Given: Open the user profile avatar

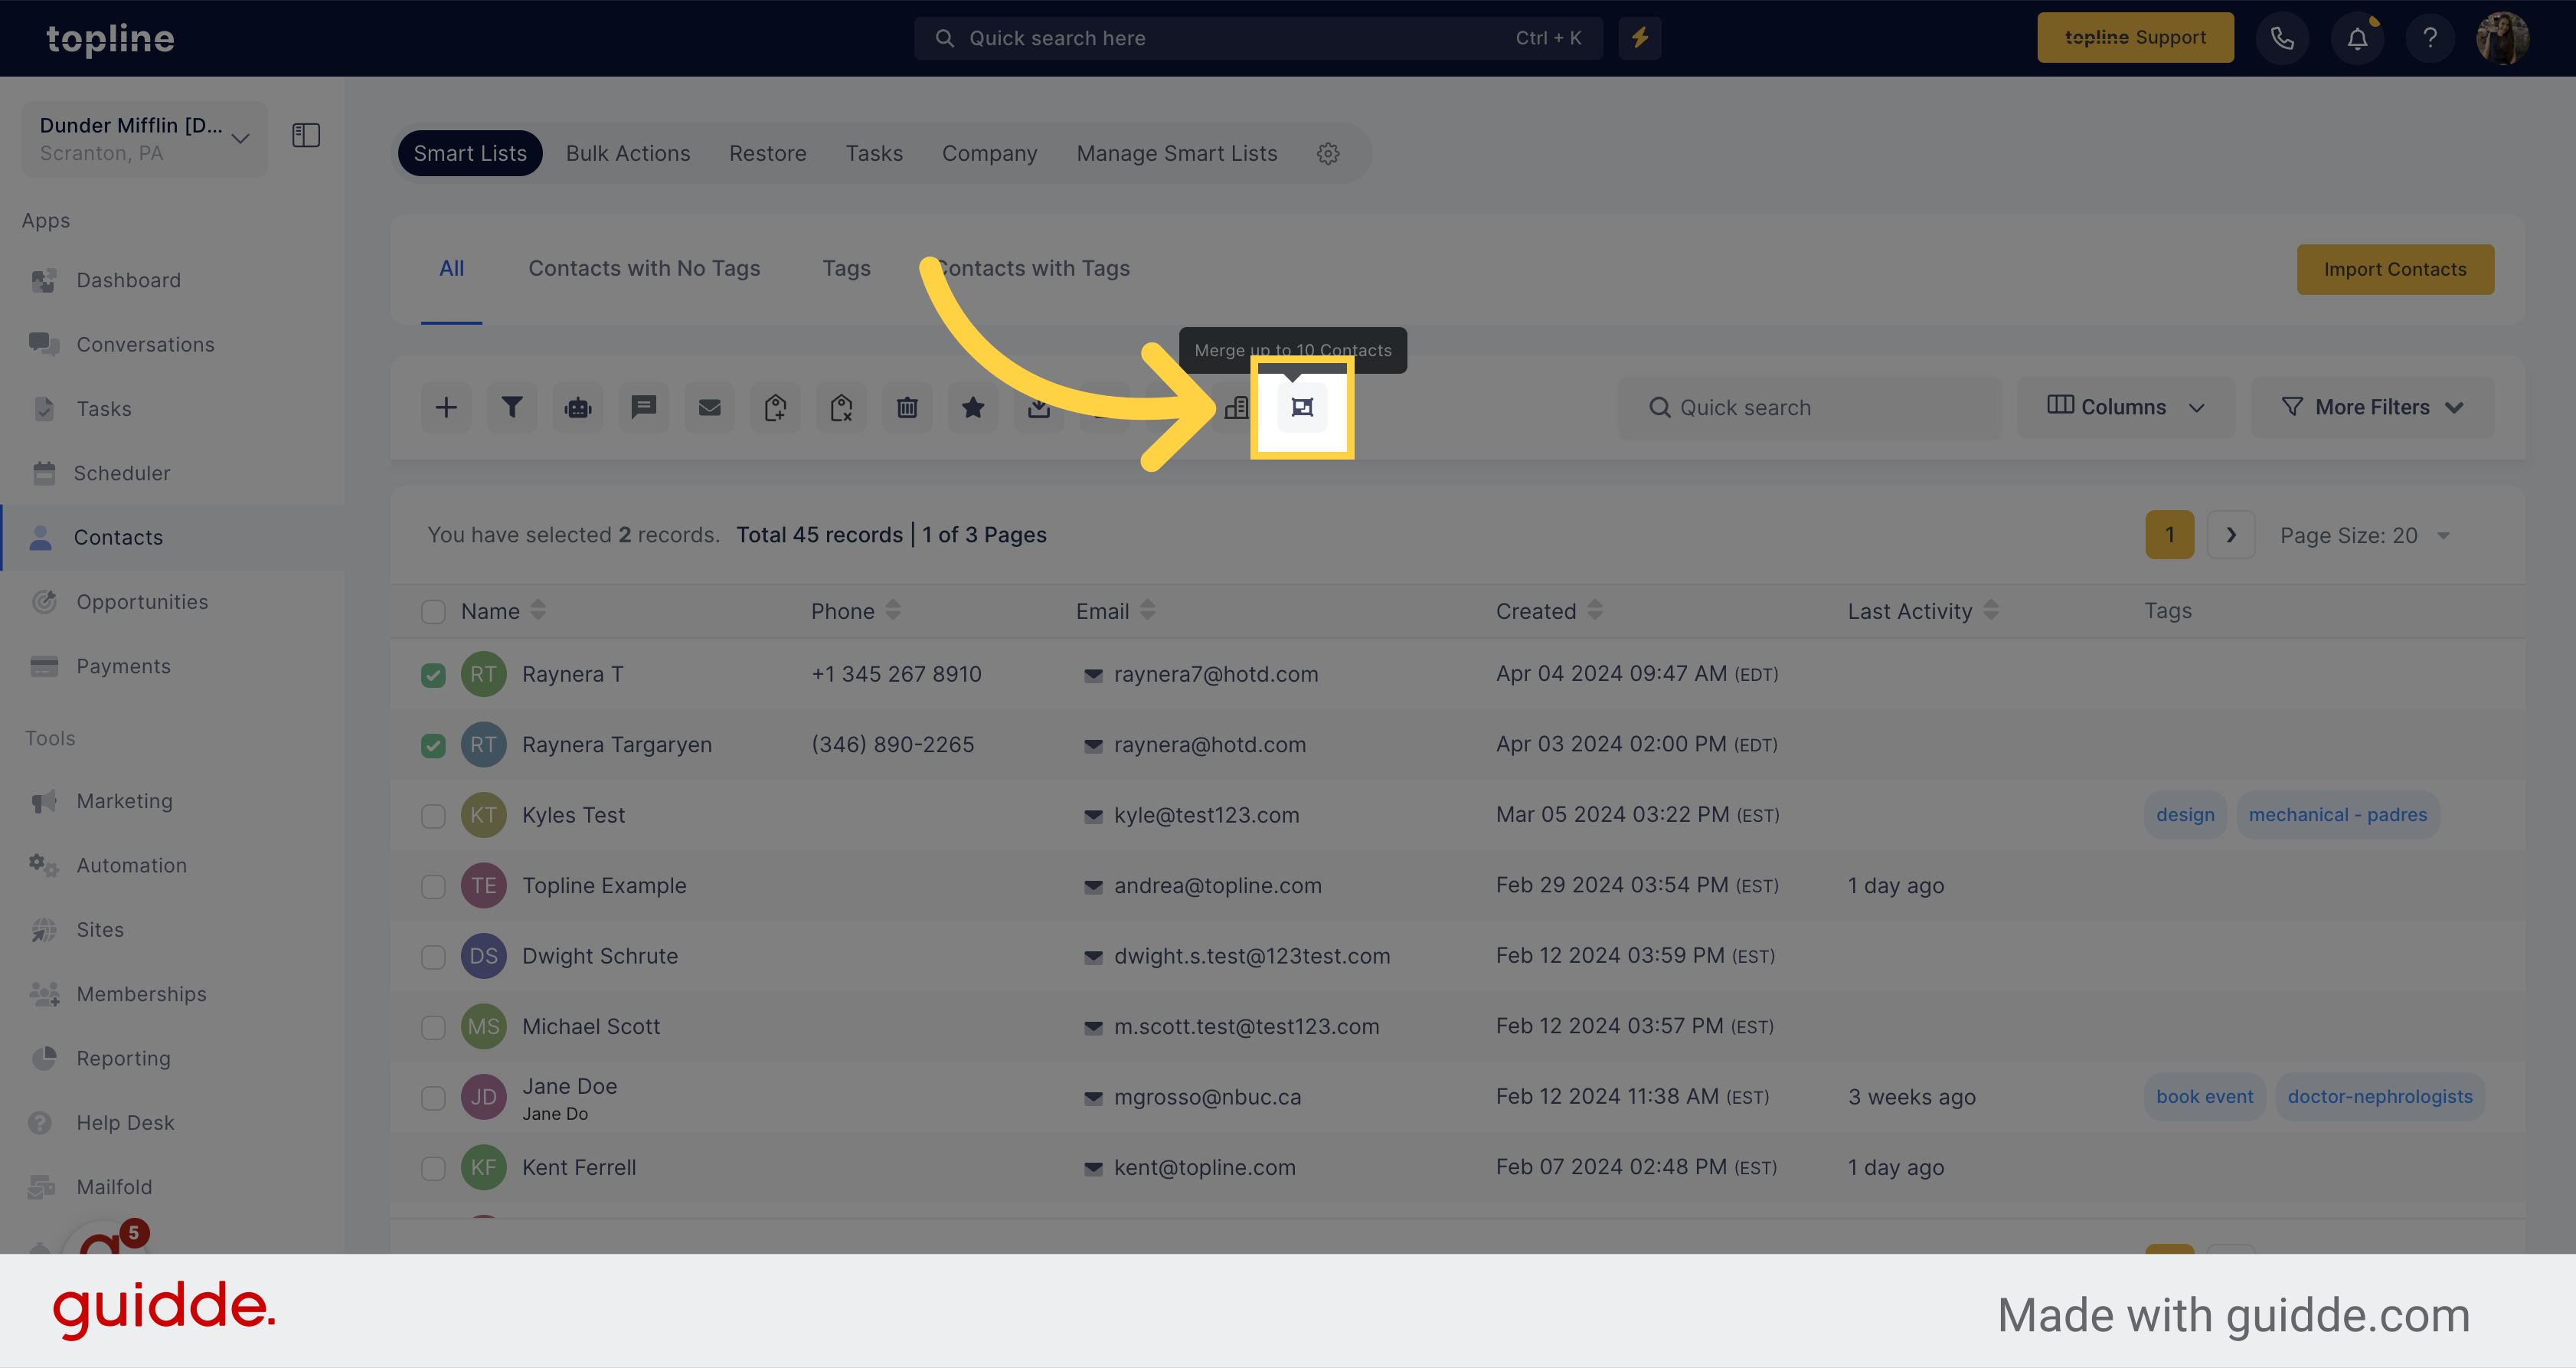Looking at the screenshot, I should (2503, 38).
